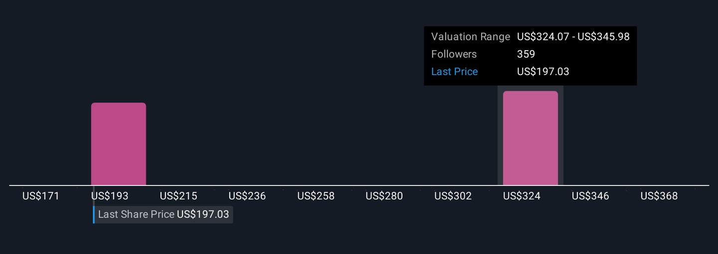718x254 pixels.
Task: Select the US$258 axis label
Action: coord(316,196)
